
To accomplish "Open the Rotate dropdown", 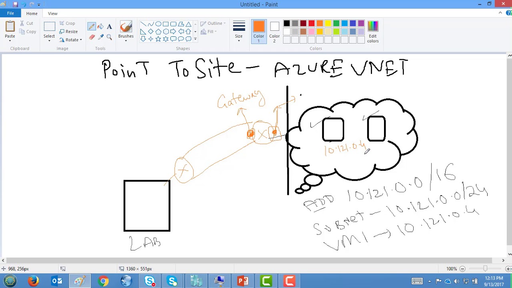I will click(70, 40).
